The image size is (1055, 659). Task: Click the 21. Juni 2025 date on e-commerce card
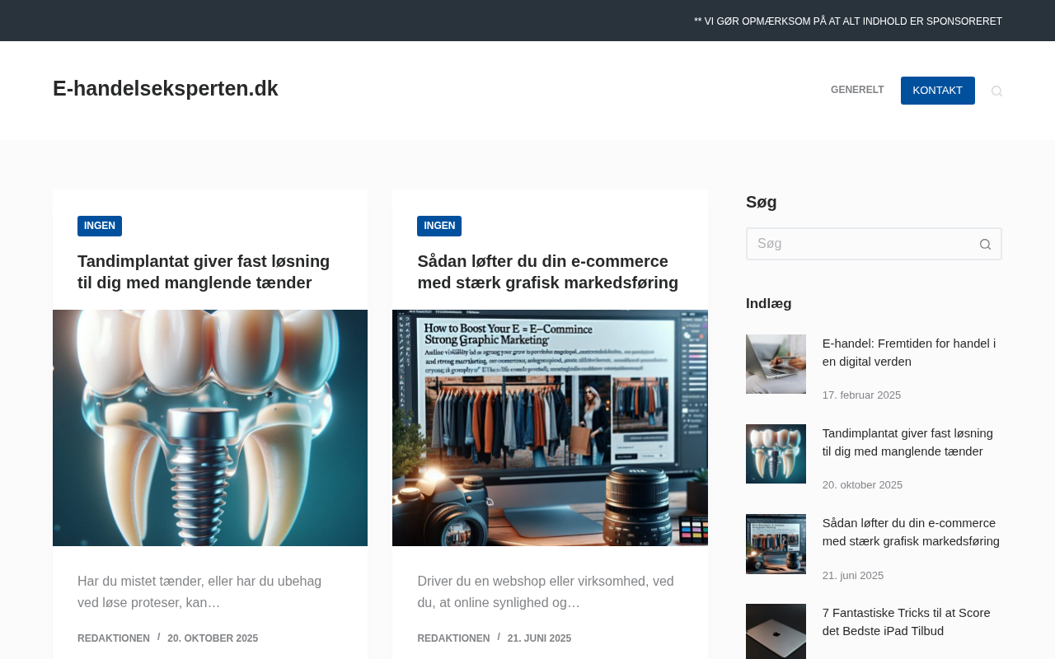click(539, 638)
